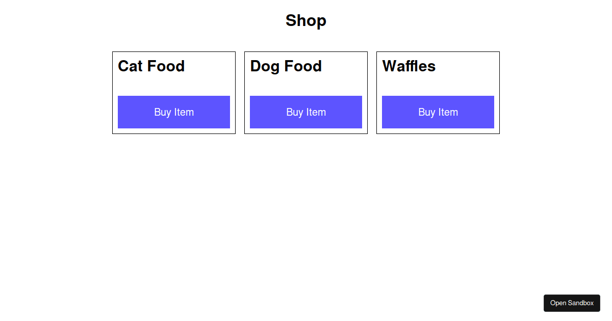Click the Buy Item button under Dog Food
612x321 pixels.
point(306,112)
